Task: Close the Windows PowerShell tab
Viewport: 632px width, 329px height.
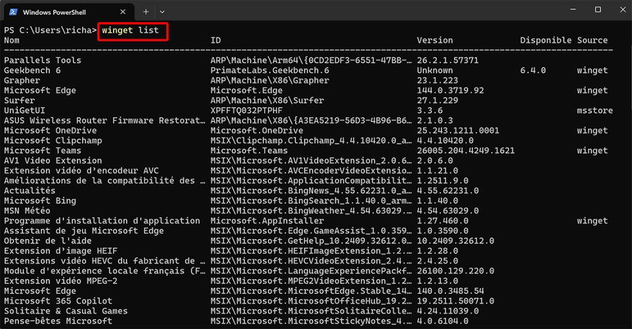Action: pos(123,12)
